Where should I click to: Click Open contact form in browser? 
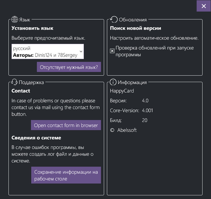pos(66,125)
